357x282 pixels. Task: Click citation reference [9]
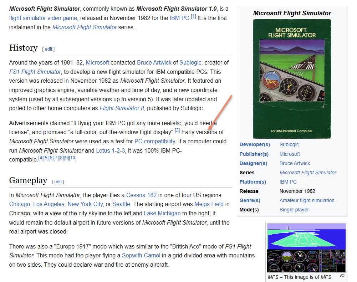click(x=66, y=158)
